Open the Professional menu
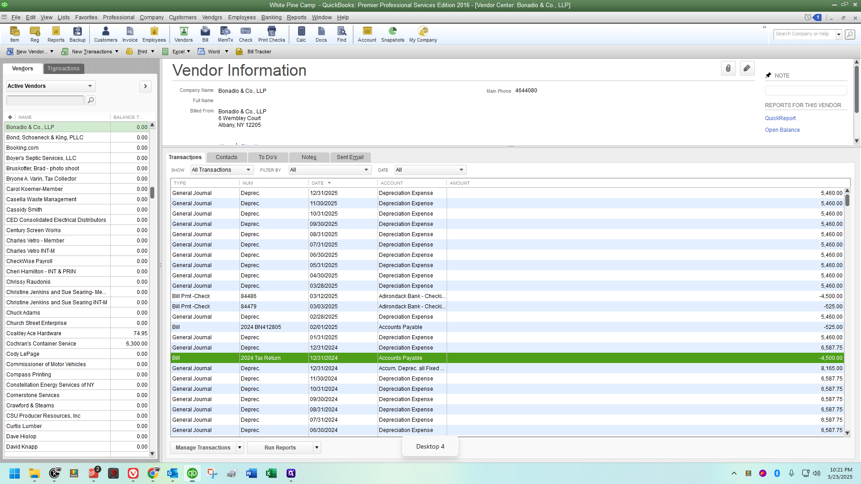Image resolution: width=861 pixels, height=484 pixels. click(118, 17)
